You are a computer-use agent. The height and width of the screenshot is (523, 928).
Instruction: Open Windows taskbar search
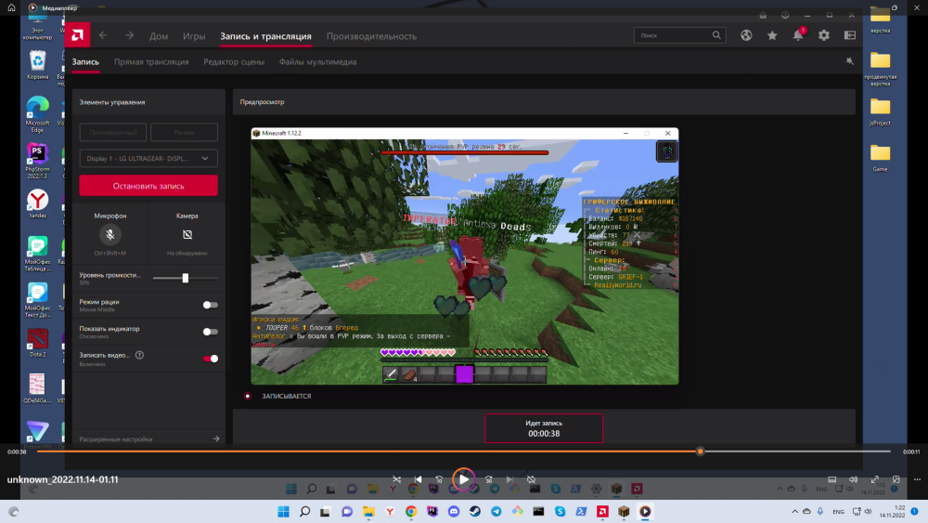304,511
